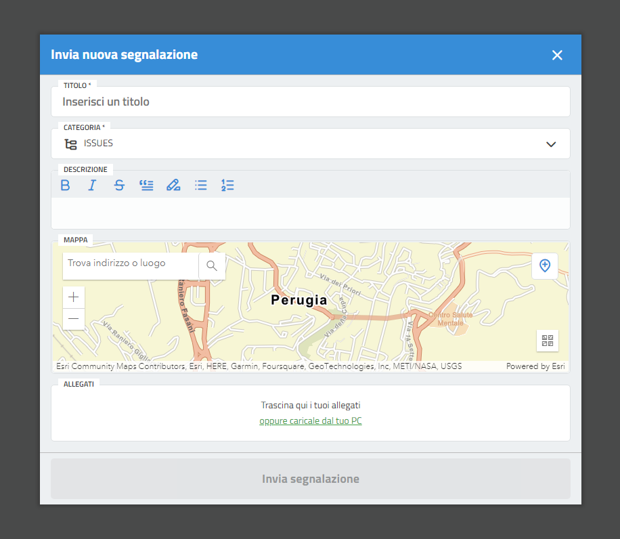
Task: Click the locate position pin icon on the map
Action: pos(545,266)
